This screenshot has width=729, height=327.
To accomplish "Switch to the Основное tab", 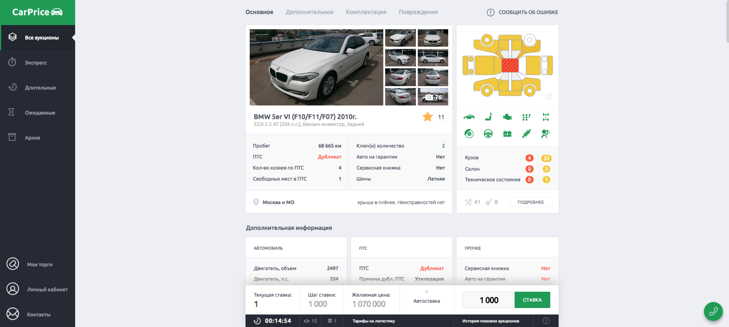I will 259,12.
